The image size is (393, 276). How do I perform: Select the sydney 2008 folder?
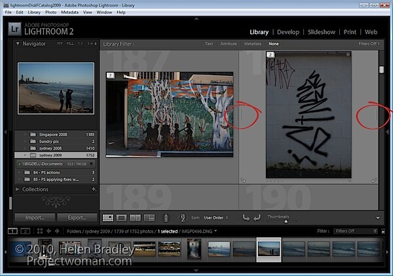coord(56,148)
